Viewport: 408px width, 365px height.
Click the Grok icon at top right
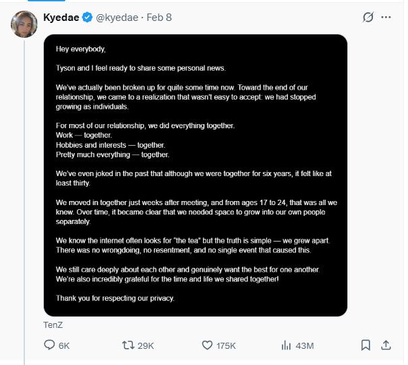368,18
